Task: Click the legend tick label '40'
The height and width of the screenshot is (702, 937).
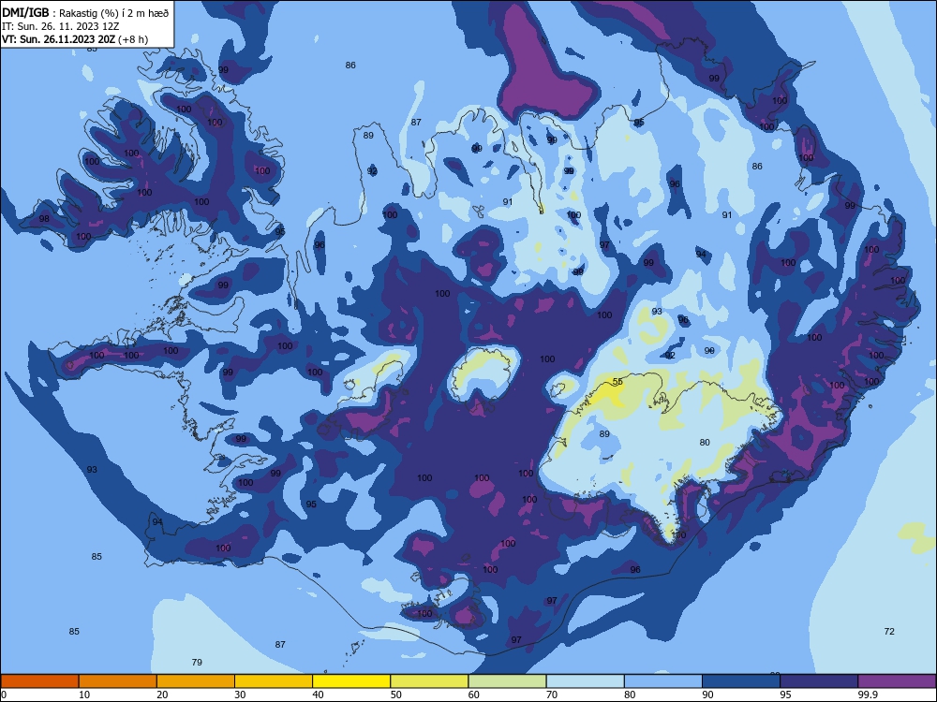Action: tap(318, 695)
